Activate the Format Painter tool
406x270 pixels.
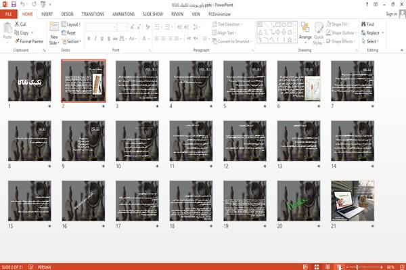click(29, 41)
